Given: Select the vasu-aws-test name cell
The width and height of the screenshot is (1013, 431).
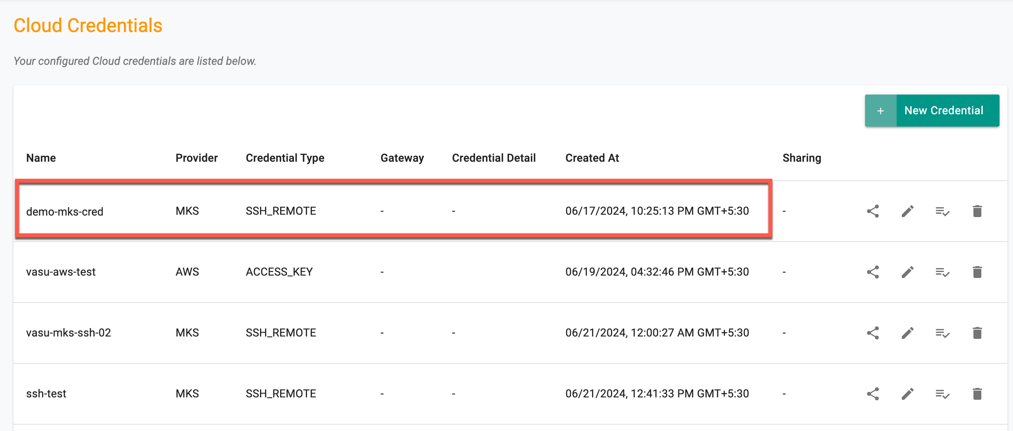Looking at the screenshot, I should pos(61,272).
